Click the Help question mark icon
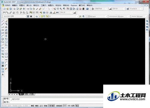 click(87, 9)
